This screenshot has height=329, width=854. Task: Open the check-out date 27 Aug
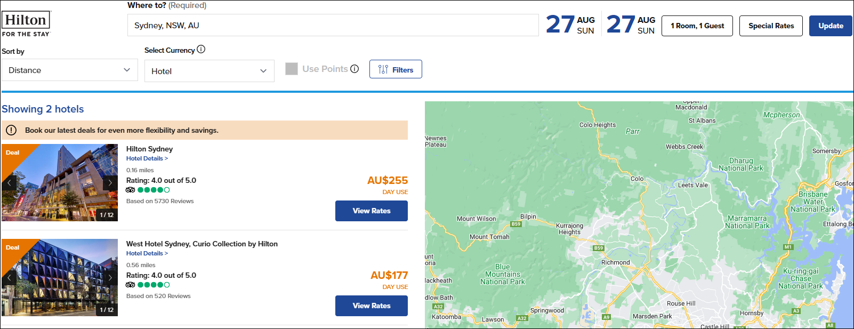[x=631, y=25]
